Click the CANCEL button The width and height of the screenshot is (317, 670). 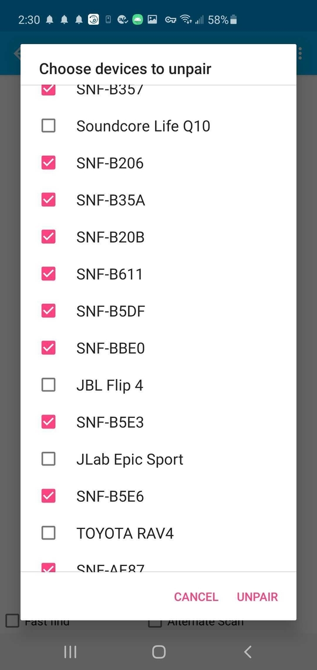coord(196,597)
